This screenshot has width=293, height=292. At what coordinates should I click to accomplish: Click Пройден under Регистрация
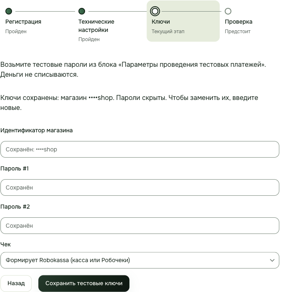point(16,32)
